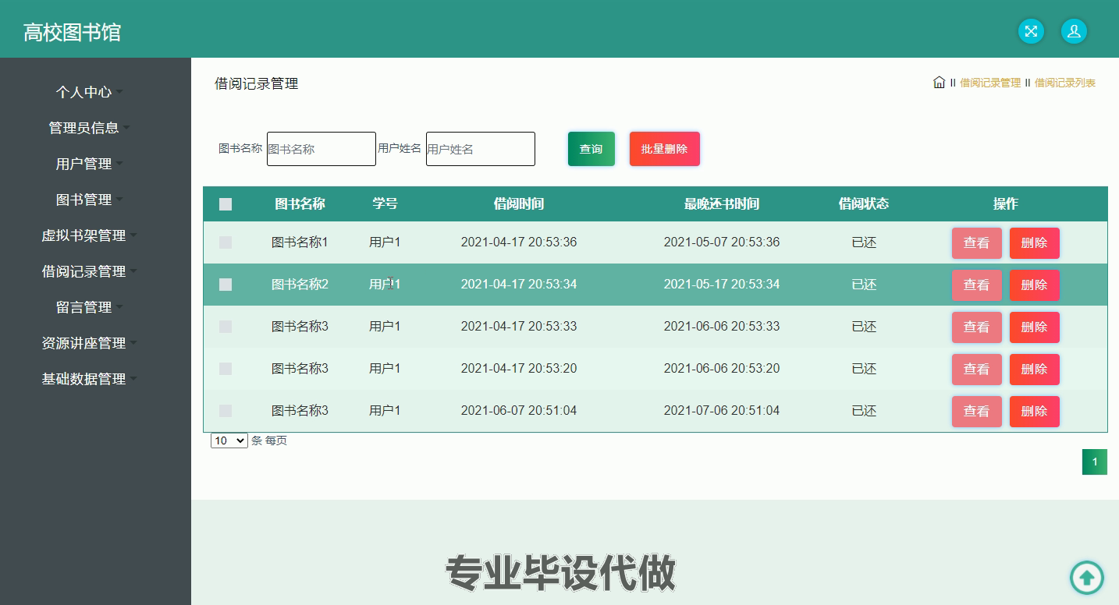The width and height of the screenshot is (1119, 605).
Task: Check the row with 借阅时间 2021-06-07 20:51:04
Action: coord(226,411)
